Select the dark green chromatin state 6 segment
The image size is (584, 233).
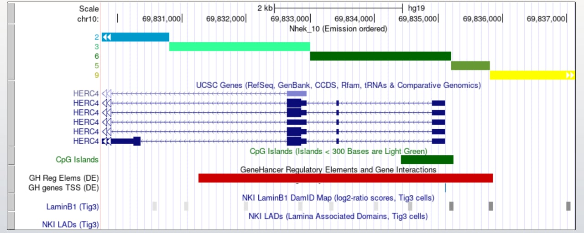(381, 56)
